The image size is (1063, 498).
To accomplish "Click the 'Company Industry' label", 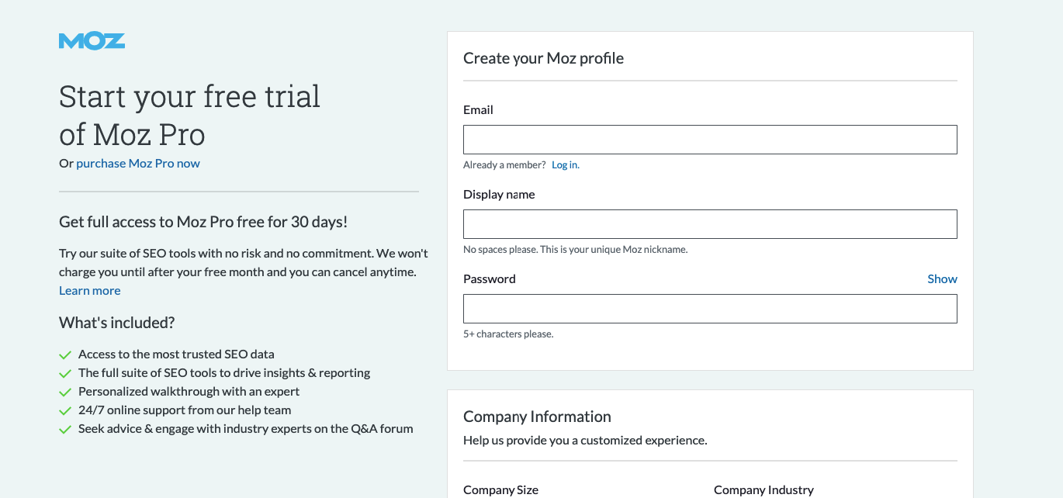I will [763, 490].
